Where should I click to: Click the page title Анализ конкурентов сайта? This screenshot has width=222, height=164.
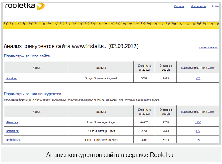point(71,46)
